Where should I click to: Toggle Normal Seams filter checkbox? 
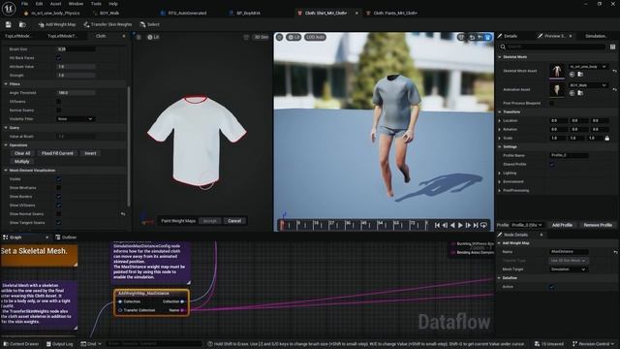58,110
